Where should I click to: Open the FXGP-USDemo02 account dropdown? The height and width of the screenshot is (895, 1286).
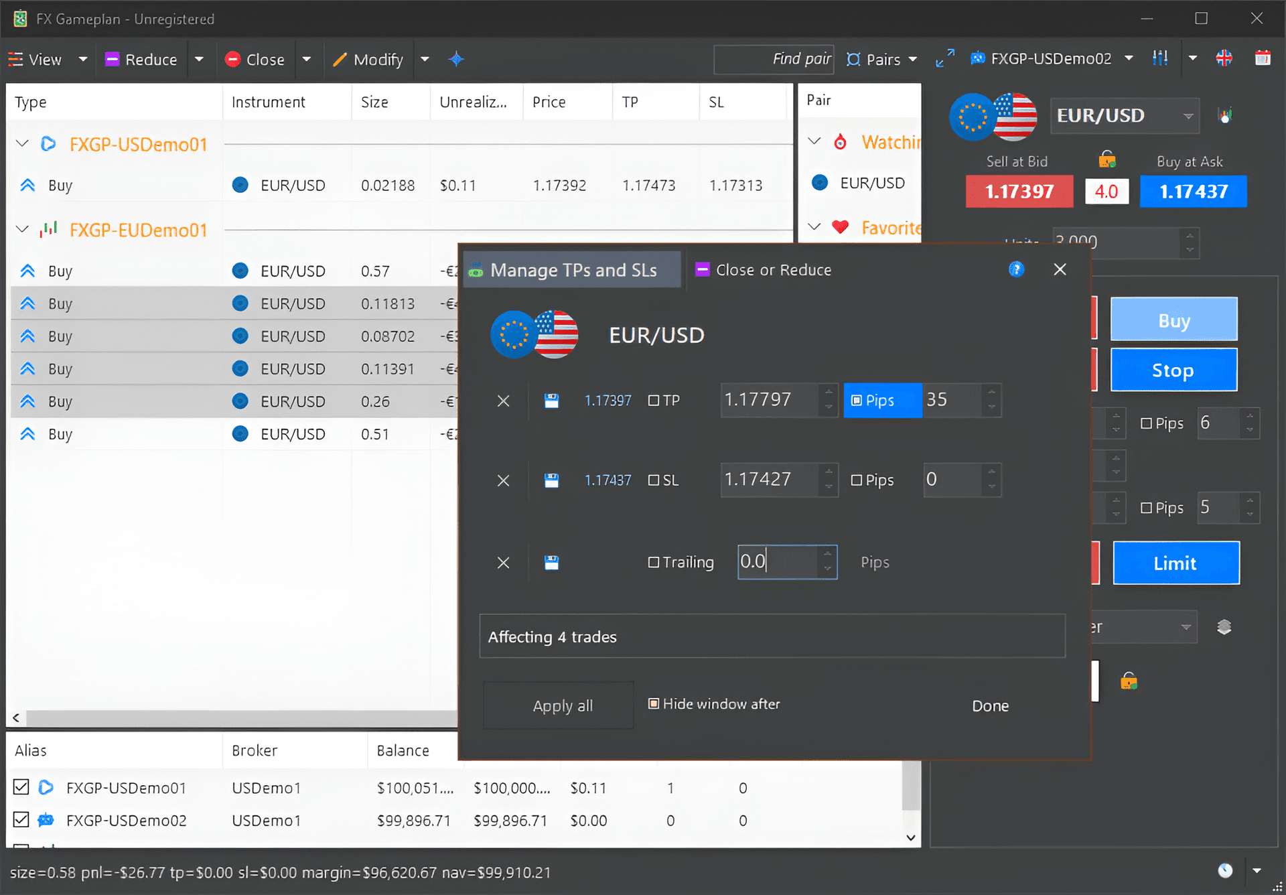click(x=1129, y=58)
